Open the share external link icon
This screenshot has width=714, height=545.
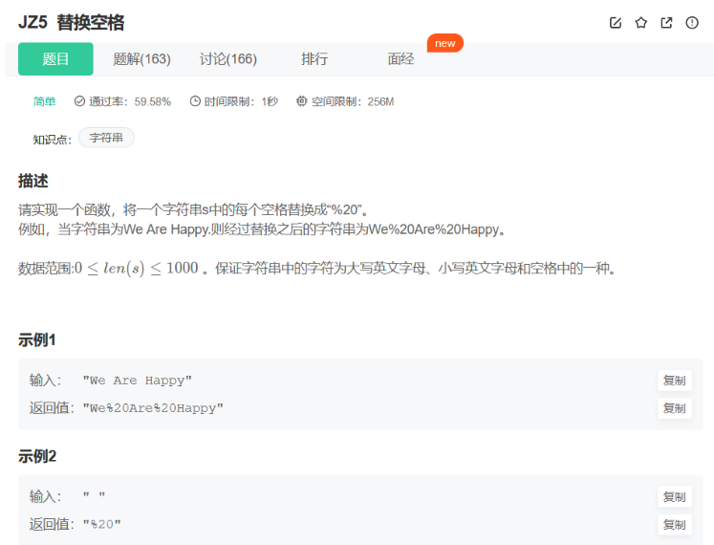point(666,23)
